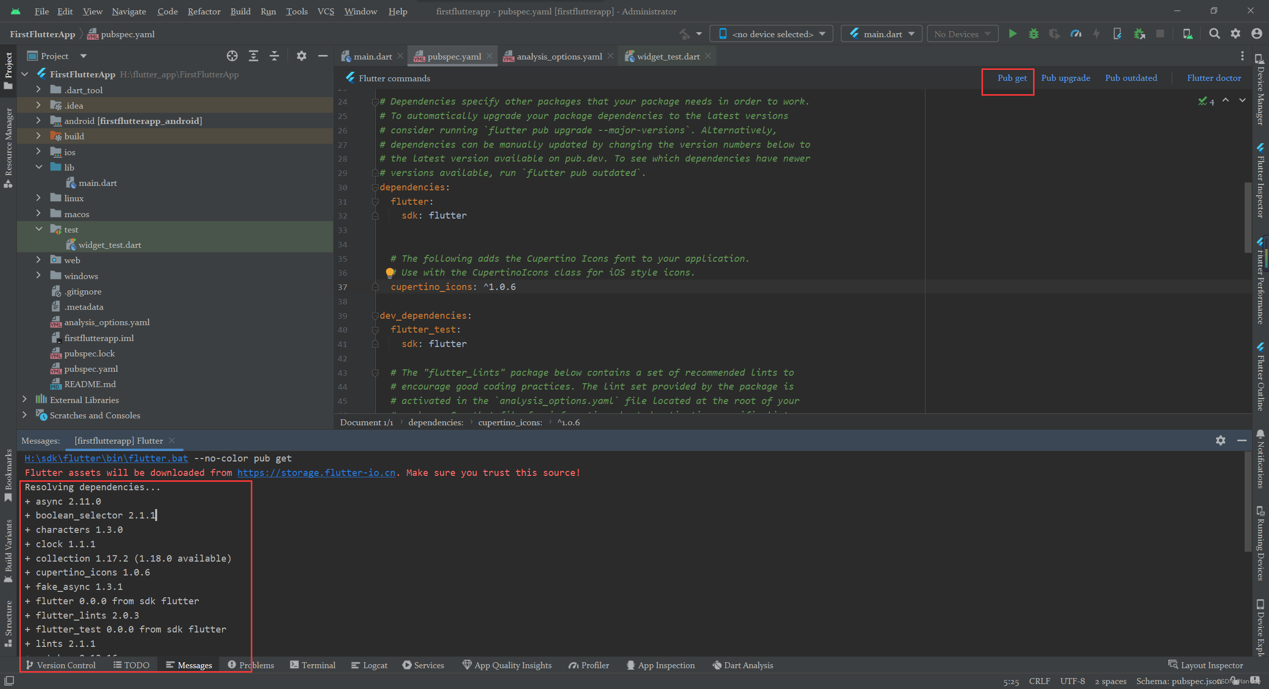Open Device Manager from the toolbar
Screen dimensions: 1269x689
[x=1188, y=33]
